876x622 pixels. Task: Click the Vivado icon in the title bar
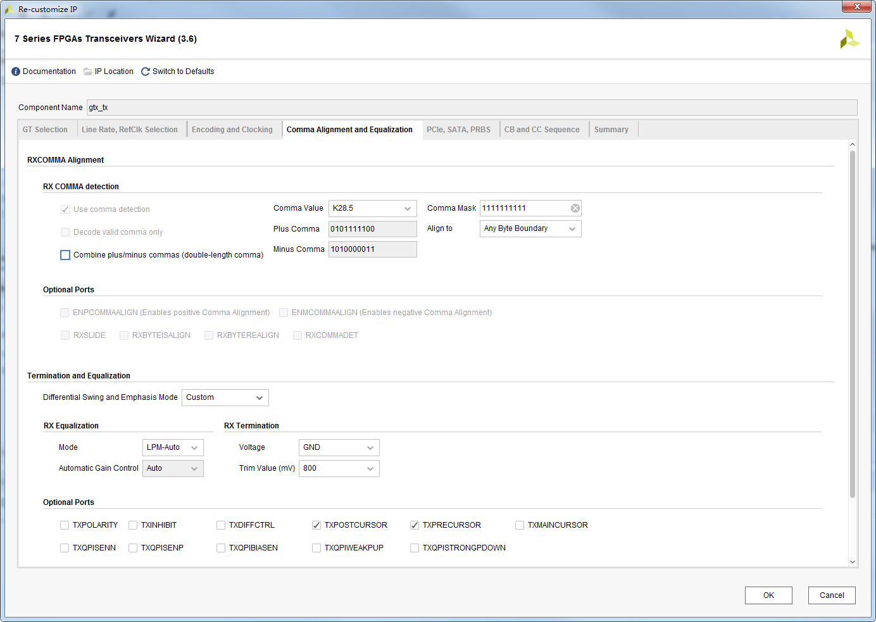(9, 9)
